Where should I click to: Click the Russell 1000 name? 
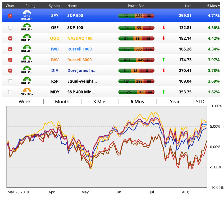tap(79, 49)
